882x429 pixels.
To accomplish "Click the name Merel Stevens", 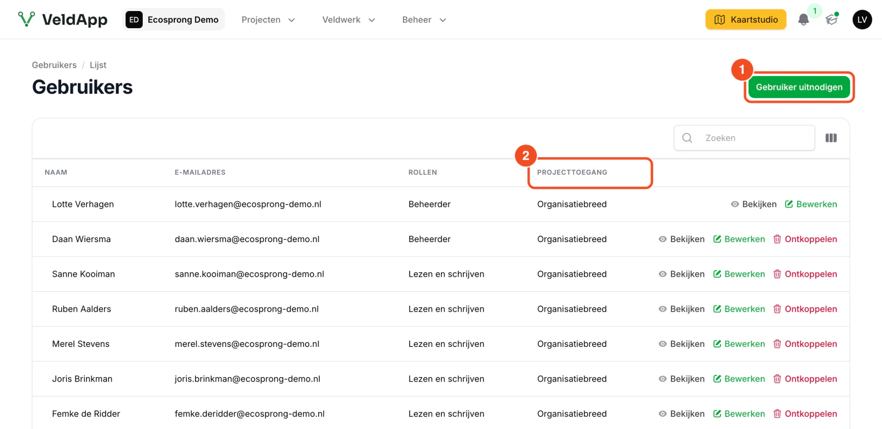I will pyautogui.click(x=80, y=344).
